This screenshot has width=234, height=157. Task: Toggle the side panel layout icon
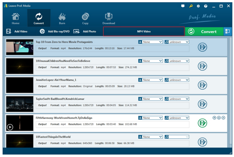click(x=228, y=31)
